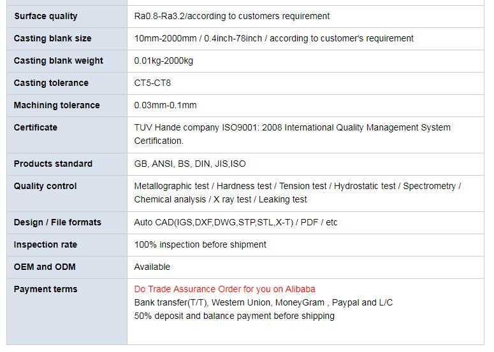Click the 'Products standard' label
Screen dimensions: 494x352
[x=53, y=164]
